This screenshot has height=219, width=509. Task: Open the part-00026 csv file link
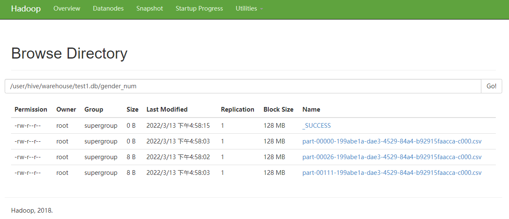[x=392, y=157]
